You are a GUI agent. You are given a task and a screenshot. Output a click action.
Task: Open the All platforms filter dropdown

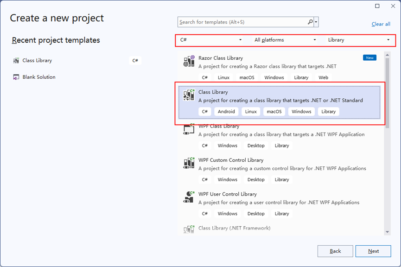coord(284,40)
